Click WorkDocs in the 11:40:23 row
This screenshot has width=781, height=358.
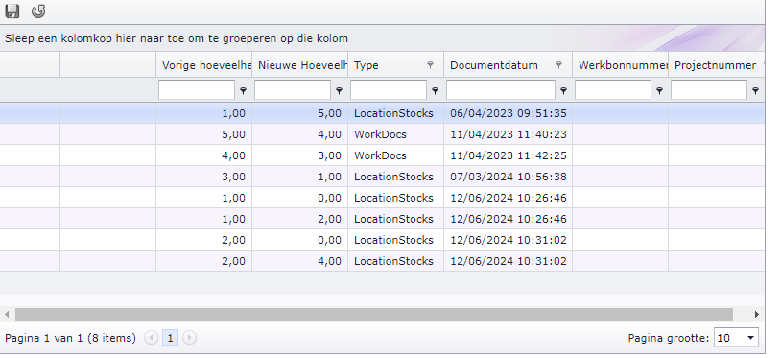tap(380, 134)
